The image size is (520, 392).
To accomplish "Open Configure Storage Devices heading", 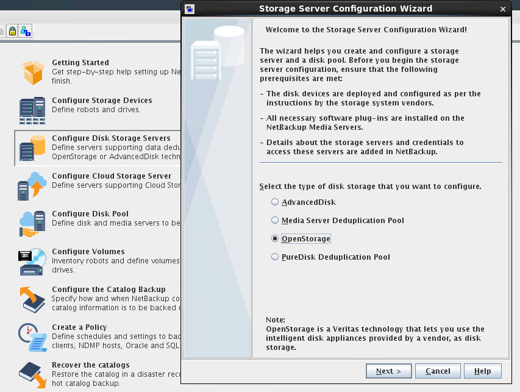I will coord(102,100).
